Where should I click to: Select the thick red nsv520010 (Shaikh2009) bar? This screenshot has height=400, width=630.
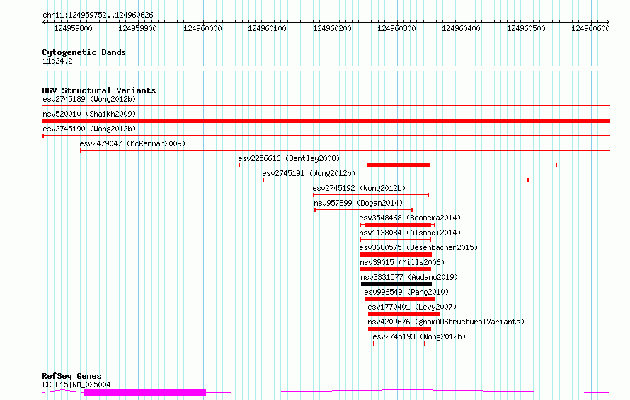click(326, 121)
